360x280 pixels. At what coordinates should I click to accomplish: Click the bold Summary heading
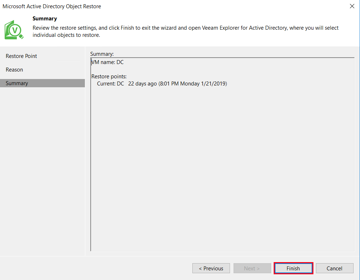[45, 19]
